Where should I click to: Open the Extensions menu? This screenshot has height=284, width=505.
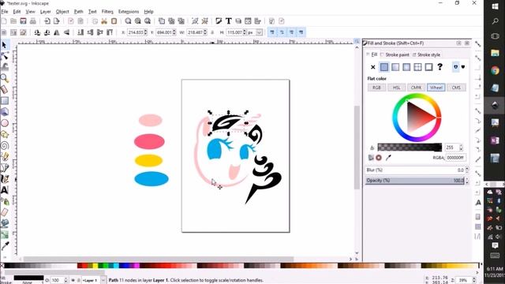pyautogui.click(x=129, y=12)
